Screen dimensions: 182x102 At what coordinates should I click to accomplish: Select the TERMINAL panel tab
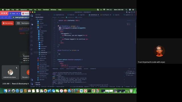79,69
